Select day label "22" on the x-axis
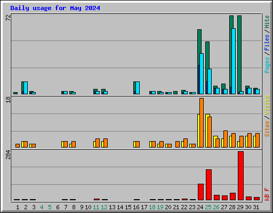Image resolution: width=273 pixels, height=213 pixels. pyautogui.click(x=184, y=207)
